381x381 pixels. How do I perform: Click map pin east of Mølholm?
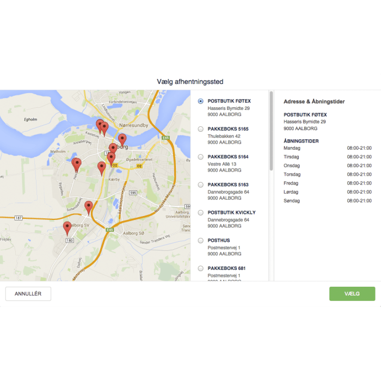pos(77,164)
